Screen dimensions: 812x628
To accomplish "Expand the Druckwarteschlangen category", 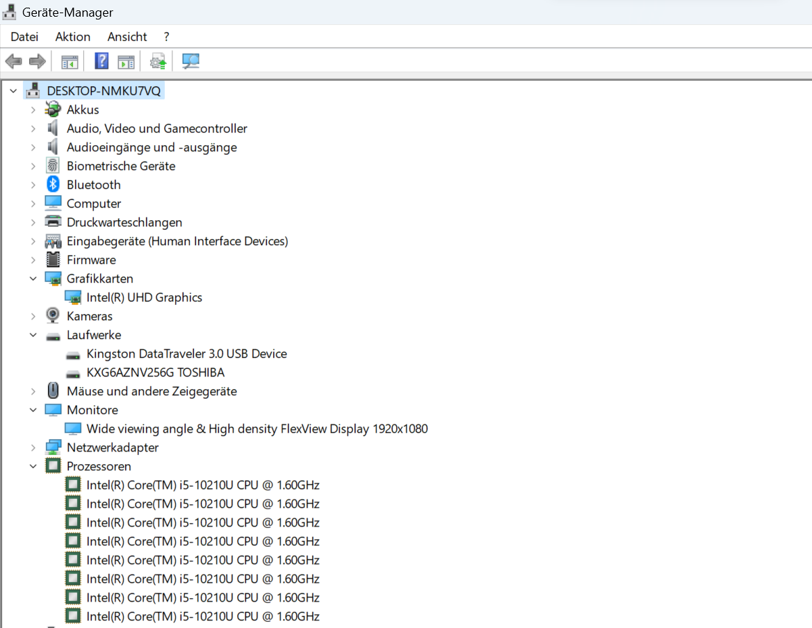I will [33, 222].
